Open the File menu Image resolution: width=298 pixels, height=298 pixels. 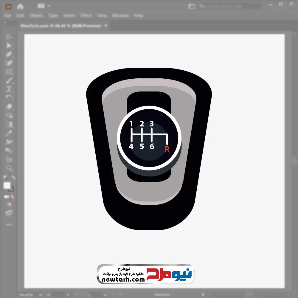pyautogui.click(x=7, y=15)
